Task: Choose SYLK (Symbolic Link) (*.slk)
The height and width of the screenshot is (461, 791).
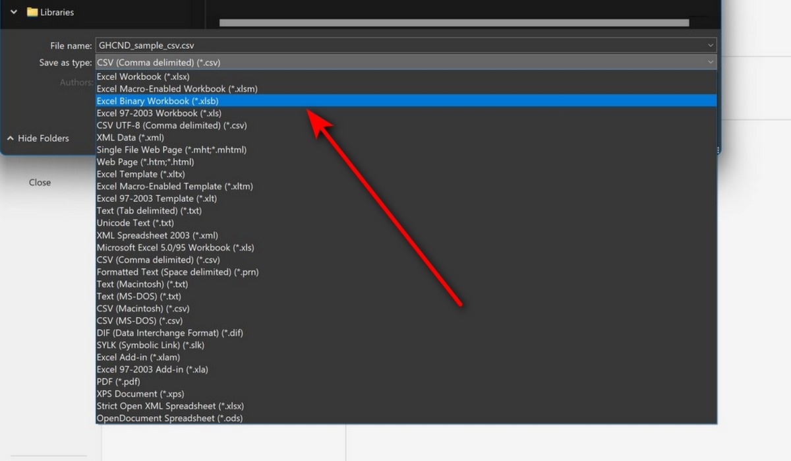Action: 406,345
